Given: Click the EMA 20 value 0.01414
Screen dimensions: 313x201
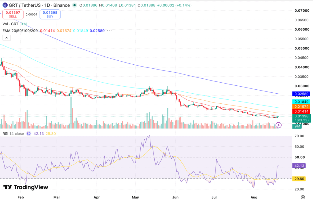Looking at the screenshot, I should click(x=47, y=31).
